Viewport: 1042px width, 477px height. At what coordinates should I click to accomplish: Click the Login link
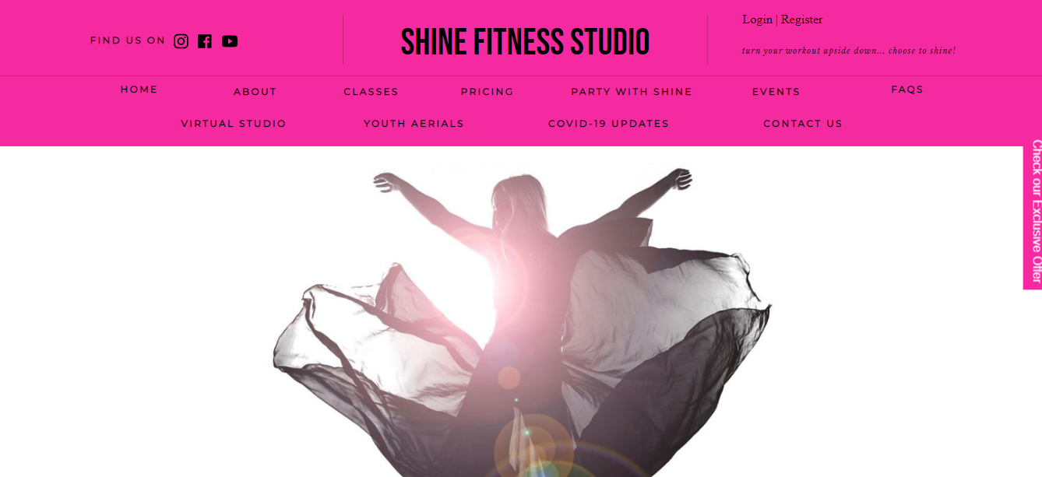pyautogui.click(x=757, y=19)
